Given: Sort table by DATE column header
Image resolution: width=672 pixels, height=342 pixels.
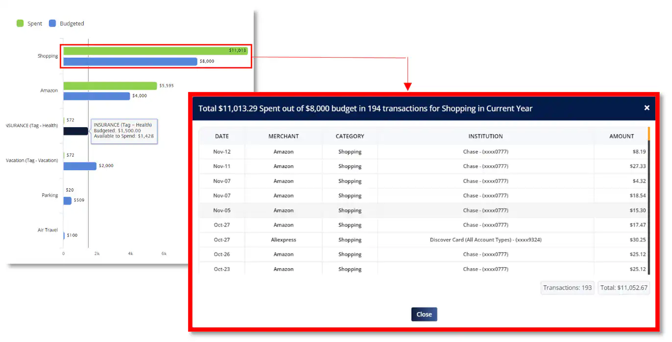Looking at the screenshot, I should [x=221, y=136].
